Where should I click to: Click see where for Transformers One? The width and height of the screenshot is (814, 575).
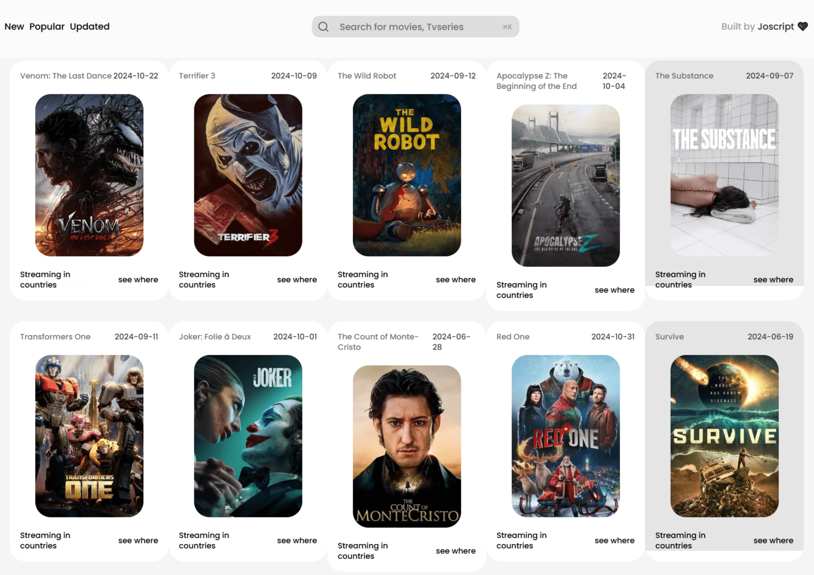point(138,540)
